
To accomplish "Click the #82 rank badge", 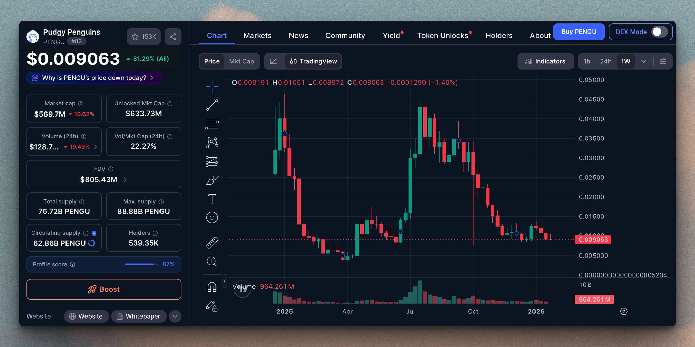I will 76,41.
